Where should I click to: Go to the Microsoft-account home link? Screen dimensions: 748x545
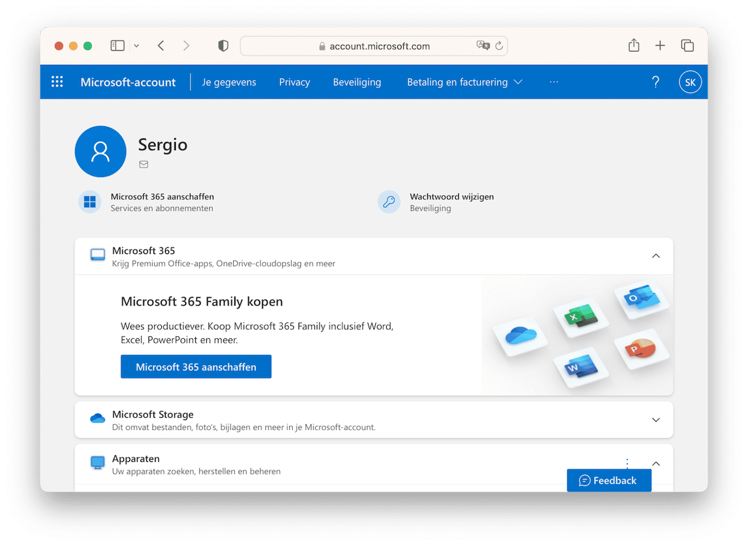128,82
